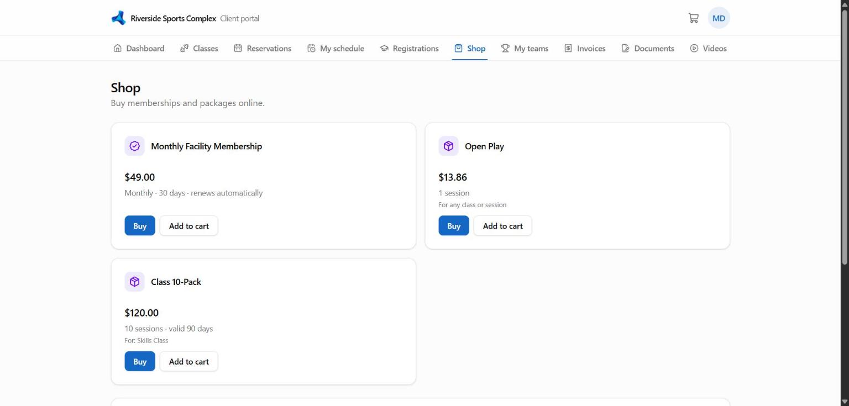
Task: Go to the Dashboard tab
Action: (x=139, y=49)
